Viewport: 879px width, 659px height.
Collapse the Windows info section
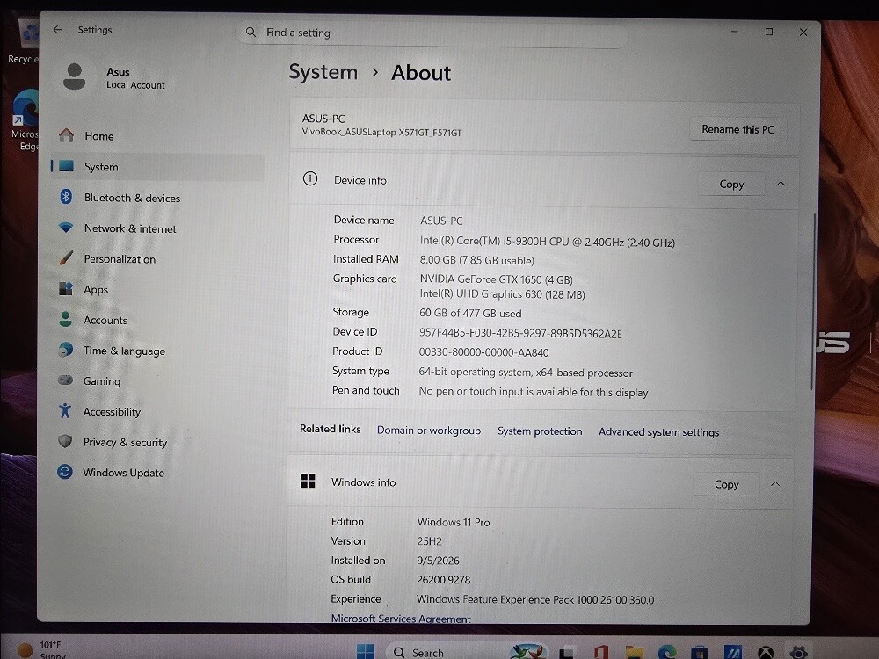click(775, 484)
